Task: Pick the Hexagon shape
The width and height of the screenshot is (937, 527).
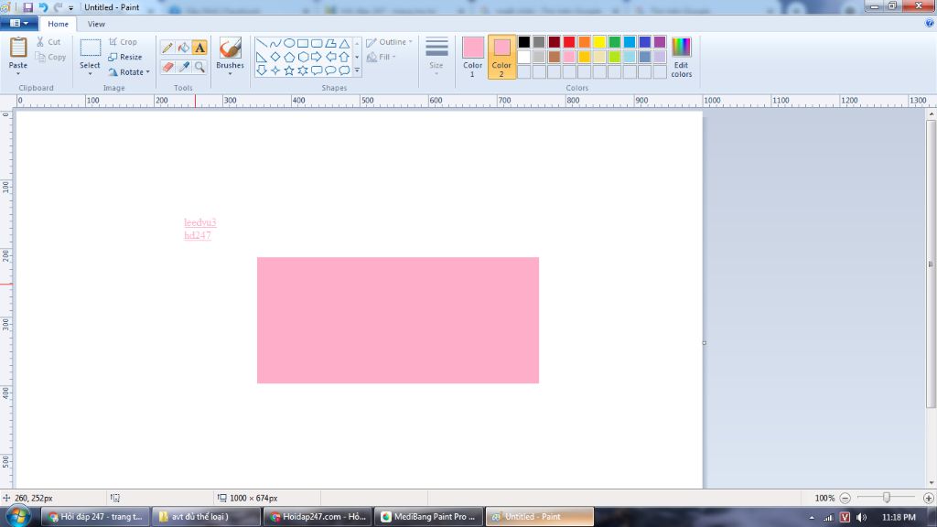Action: coord(302,58)
